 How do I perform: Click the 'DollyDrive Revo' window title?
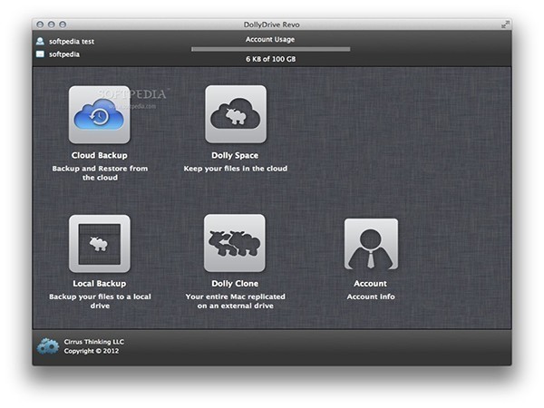pyautogui.click(x=272, y=24)
